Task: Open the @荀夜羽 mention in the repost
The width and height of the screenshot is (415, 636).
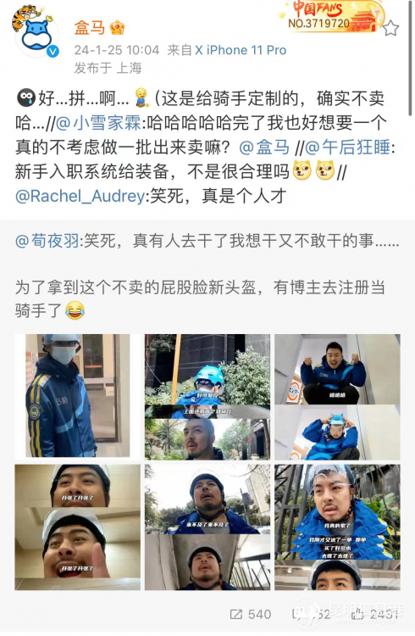Action: pos(47,241)
